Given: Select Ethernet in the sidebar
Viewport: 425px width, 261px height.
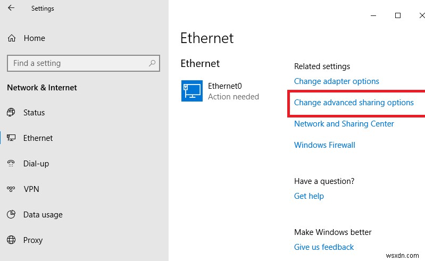Looking at the screenshot, I should [38, 138].
